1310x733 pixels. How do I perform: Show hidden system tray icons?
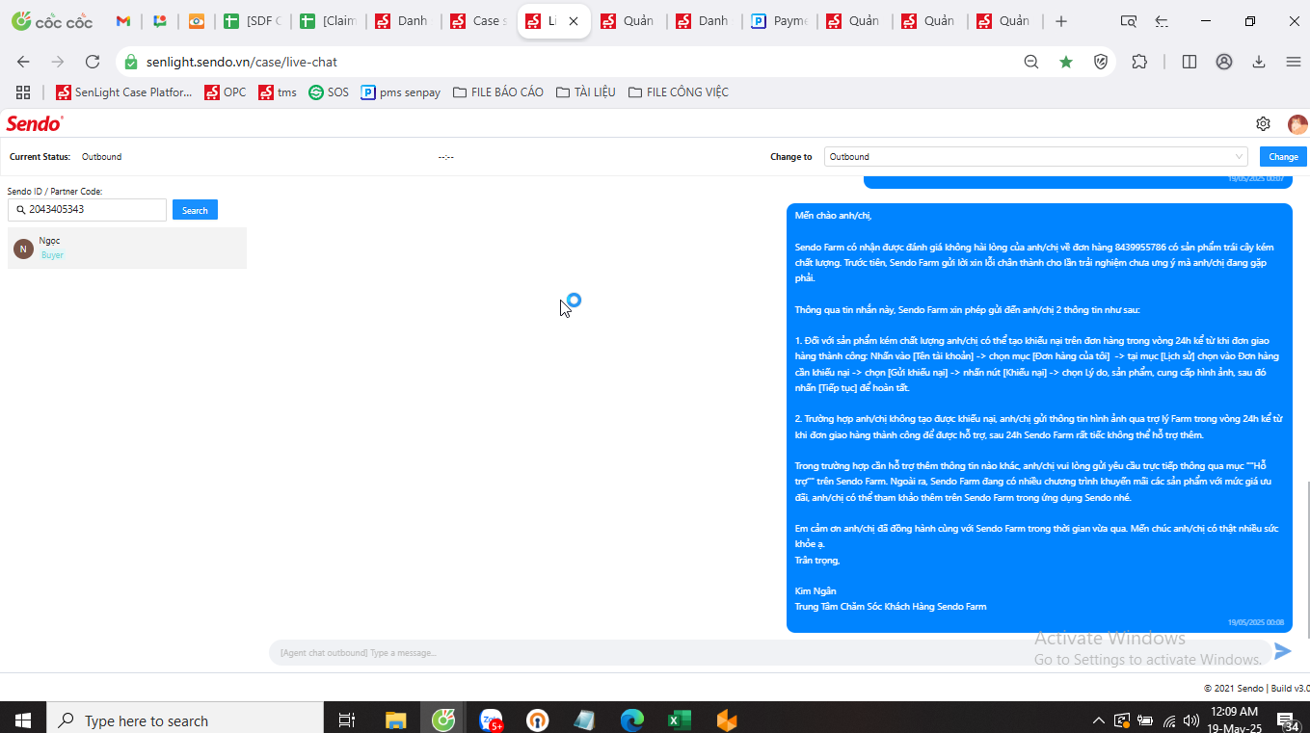[1098, 720]
